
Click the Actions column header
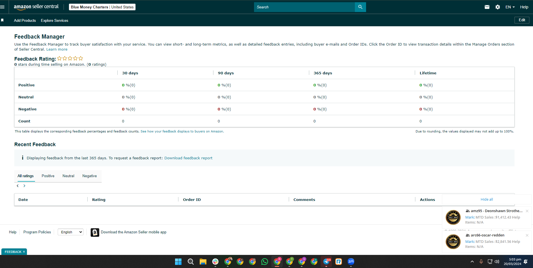[427, 200]
